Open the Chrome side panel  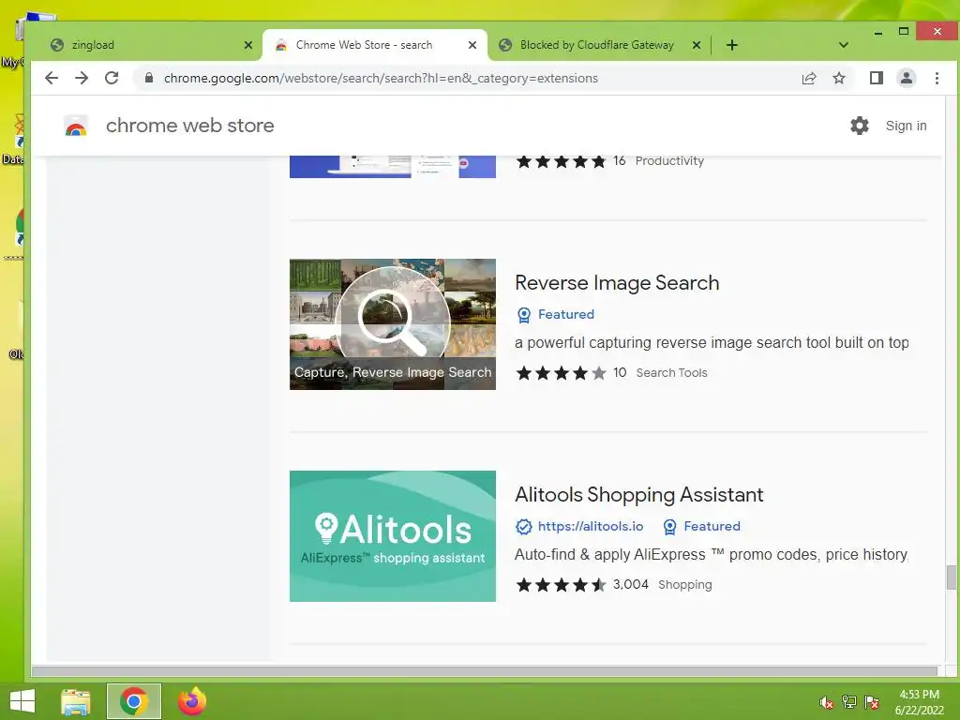tap(877, 78)
